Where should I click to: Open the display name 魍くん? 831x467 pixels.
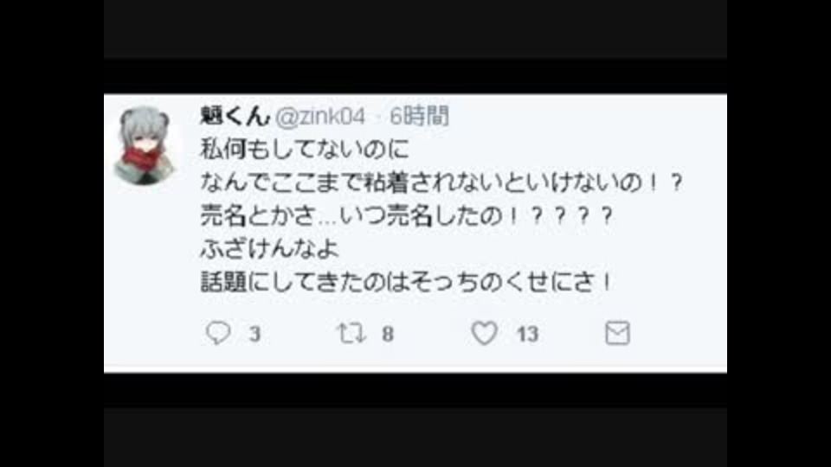[x=235, y=116]
